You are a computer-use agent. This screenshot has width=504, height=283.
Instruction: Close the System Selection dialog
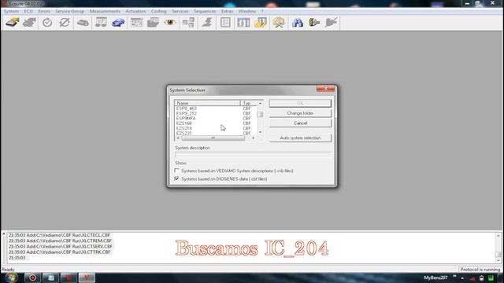pyautogui.click(x=325, y=89)
